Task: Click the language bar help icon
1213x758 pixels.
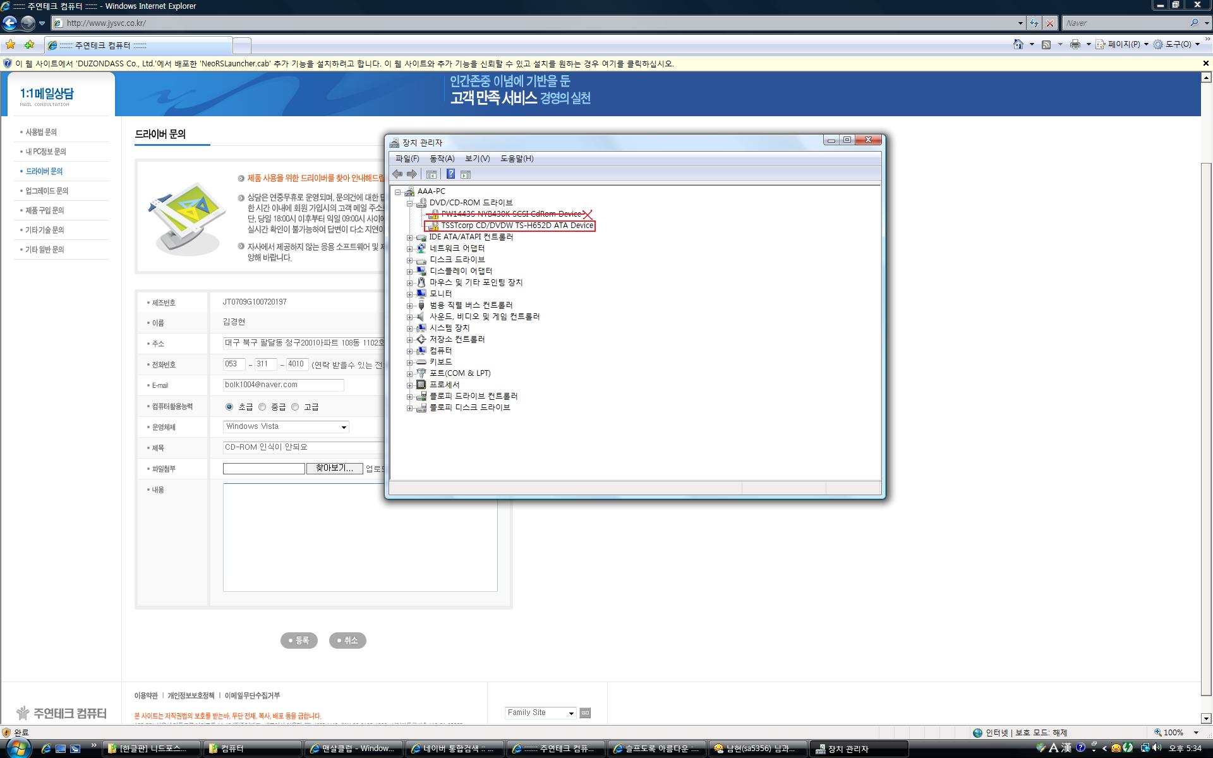Action: pos(1080,748)
